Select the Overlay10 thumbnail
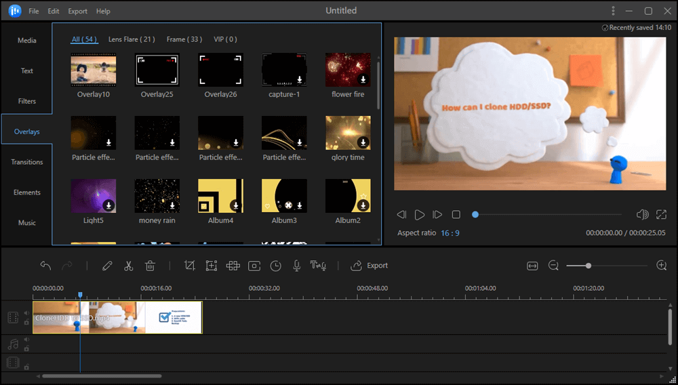The image size is (678, 385). [94, 70]
